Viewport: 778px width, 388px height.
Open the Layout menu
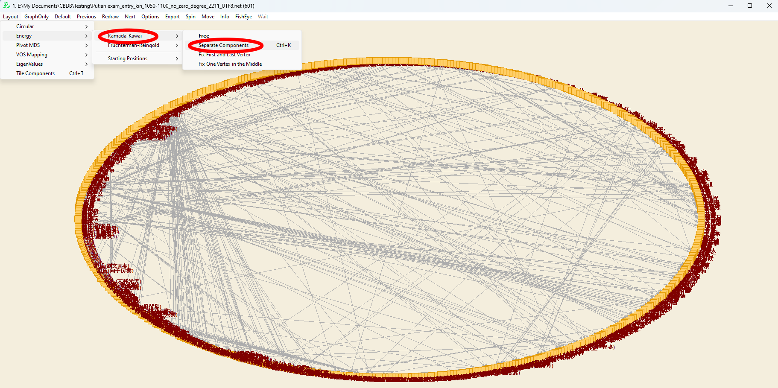point(11,17)
